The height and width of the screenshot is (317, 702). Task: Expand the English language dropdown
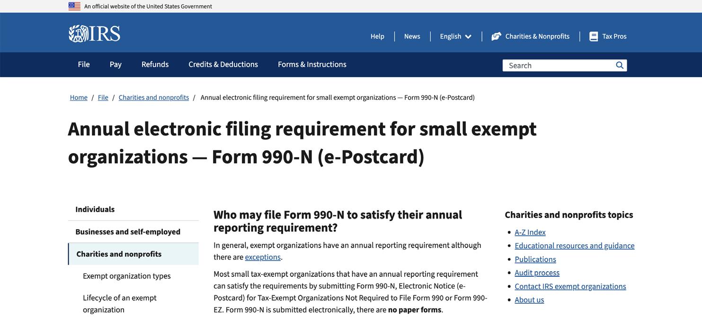[x=456, y=36]
